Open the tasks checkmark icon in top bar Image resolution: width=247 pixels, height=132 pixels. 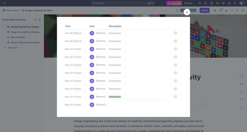point(200,3)
